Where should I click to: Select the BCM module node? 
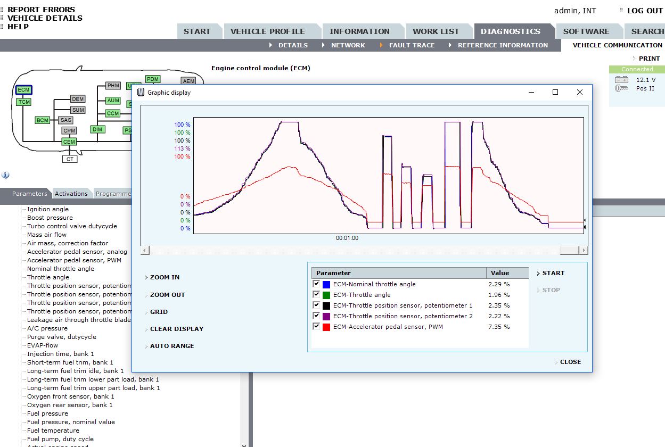[x=43, y=120]
